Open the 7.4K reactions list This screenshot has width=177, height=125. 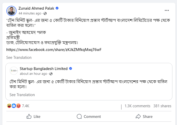pos(26,106)
